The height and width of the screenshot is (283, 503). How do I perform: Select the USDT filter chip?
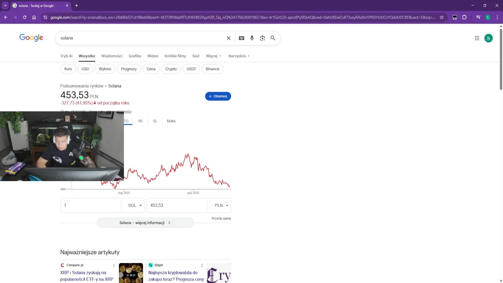click(x=191, y=69)
